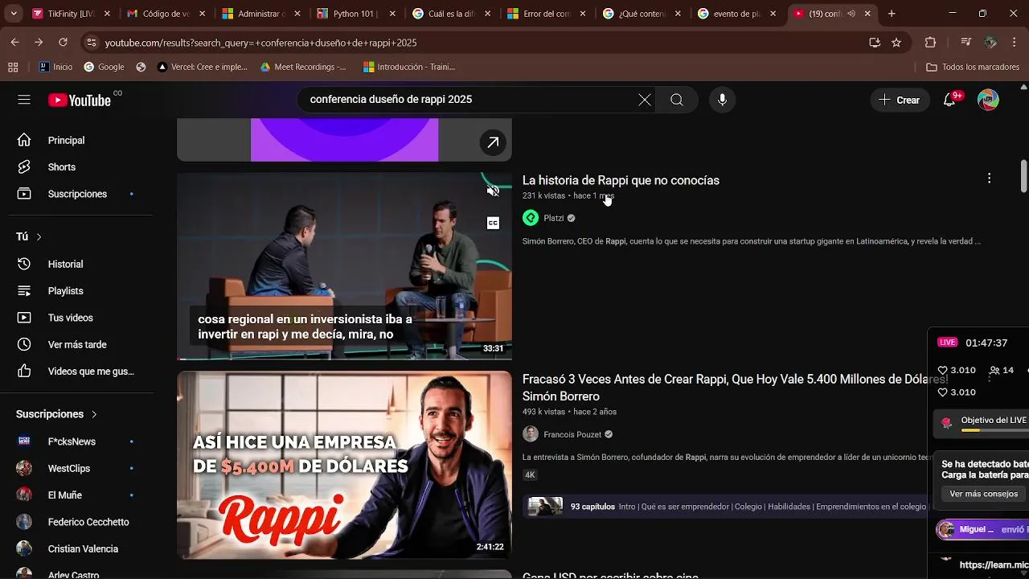Image resolution: width=1029 pixels, height=579 pixels.
Task: Open the YouTube notifications bell
Action: tap(949, 100)
